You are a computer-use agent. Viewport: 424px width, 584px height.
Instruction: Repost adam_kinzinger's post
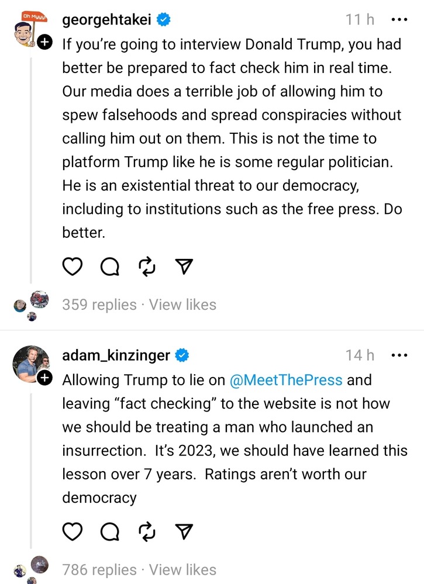coord(146,531)
